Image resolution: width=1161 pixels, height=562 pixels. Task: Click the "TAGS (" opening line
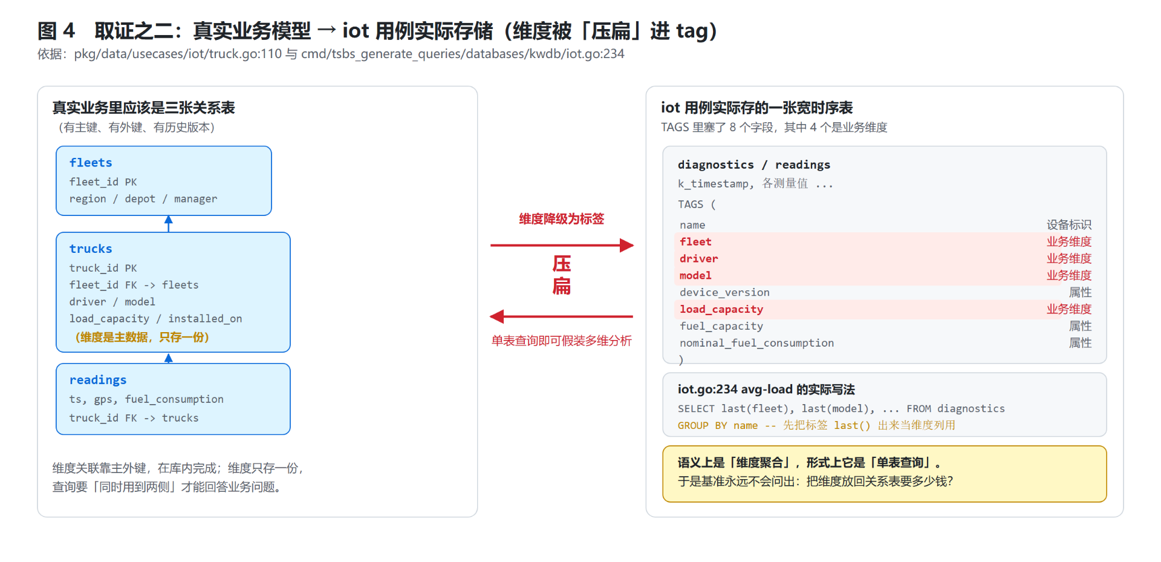click(697, 204)
